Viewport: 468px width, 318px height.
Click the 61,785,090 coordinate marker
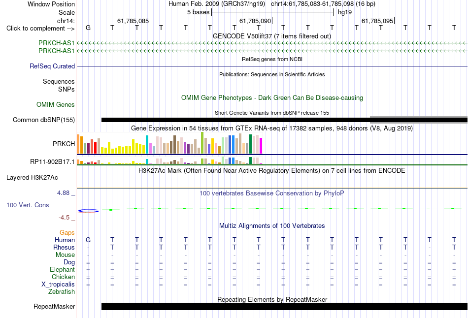coord(255,21)
